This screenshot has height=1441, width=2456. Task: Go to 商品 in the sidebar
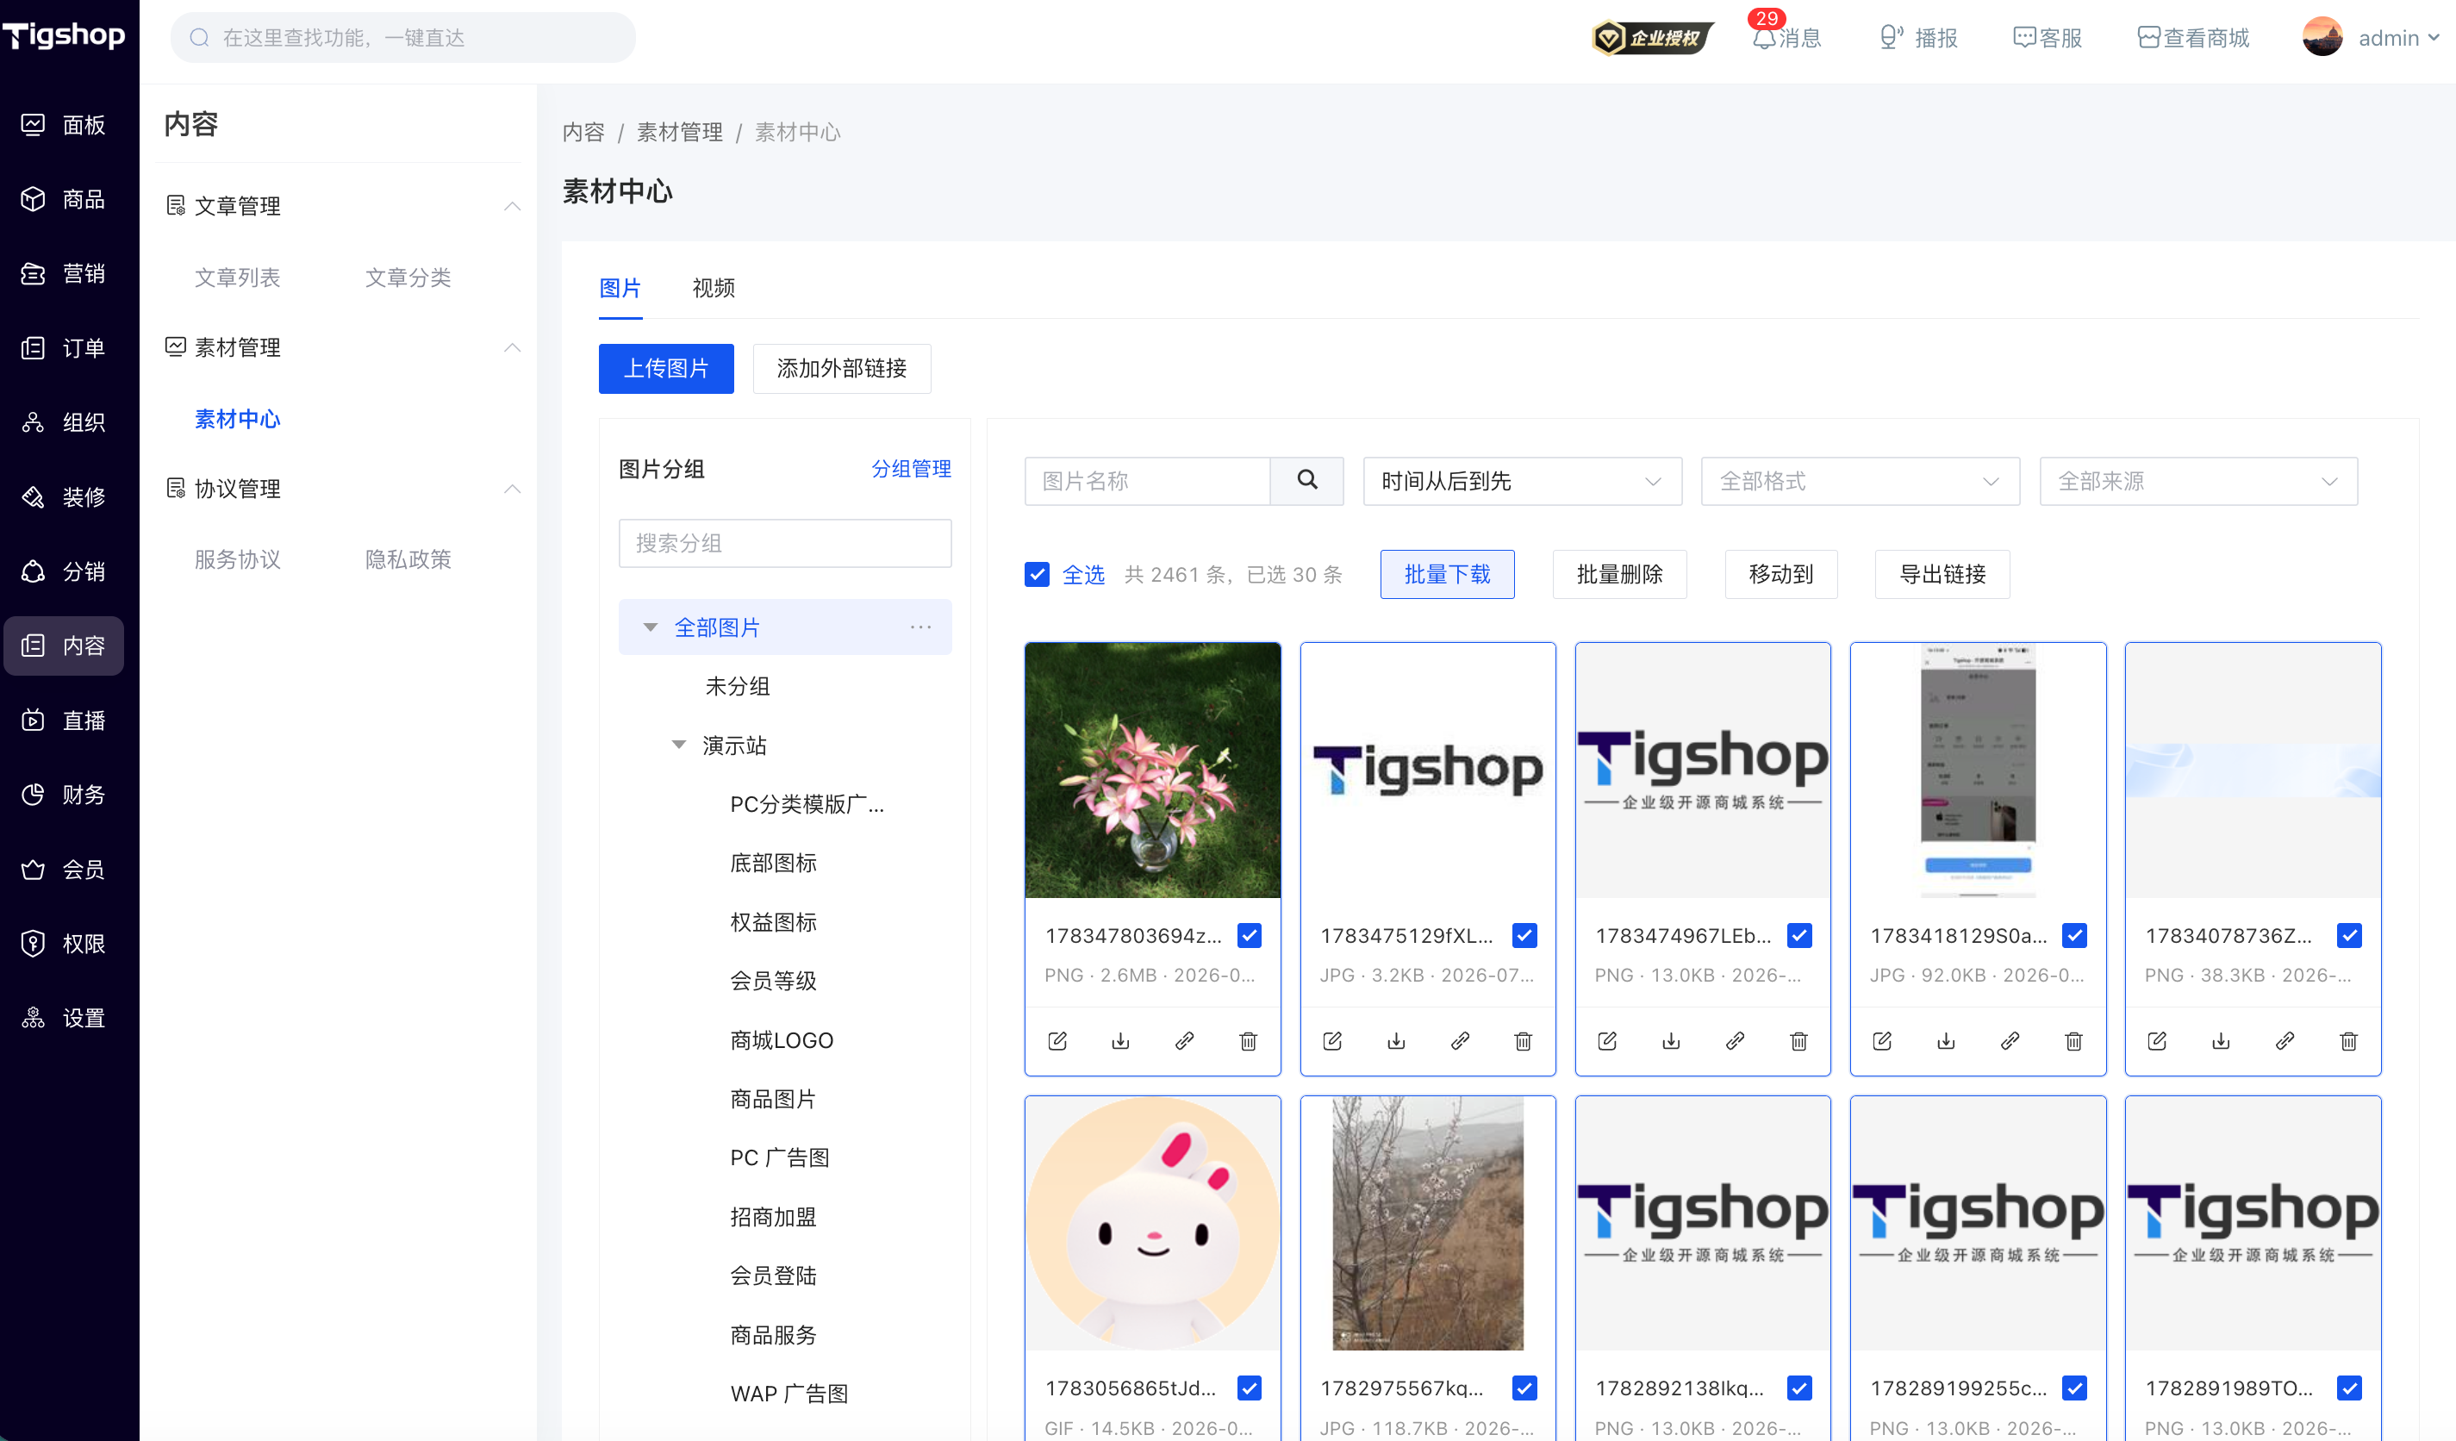pos(65,199)
